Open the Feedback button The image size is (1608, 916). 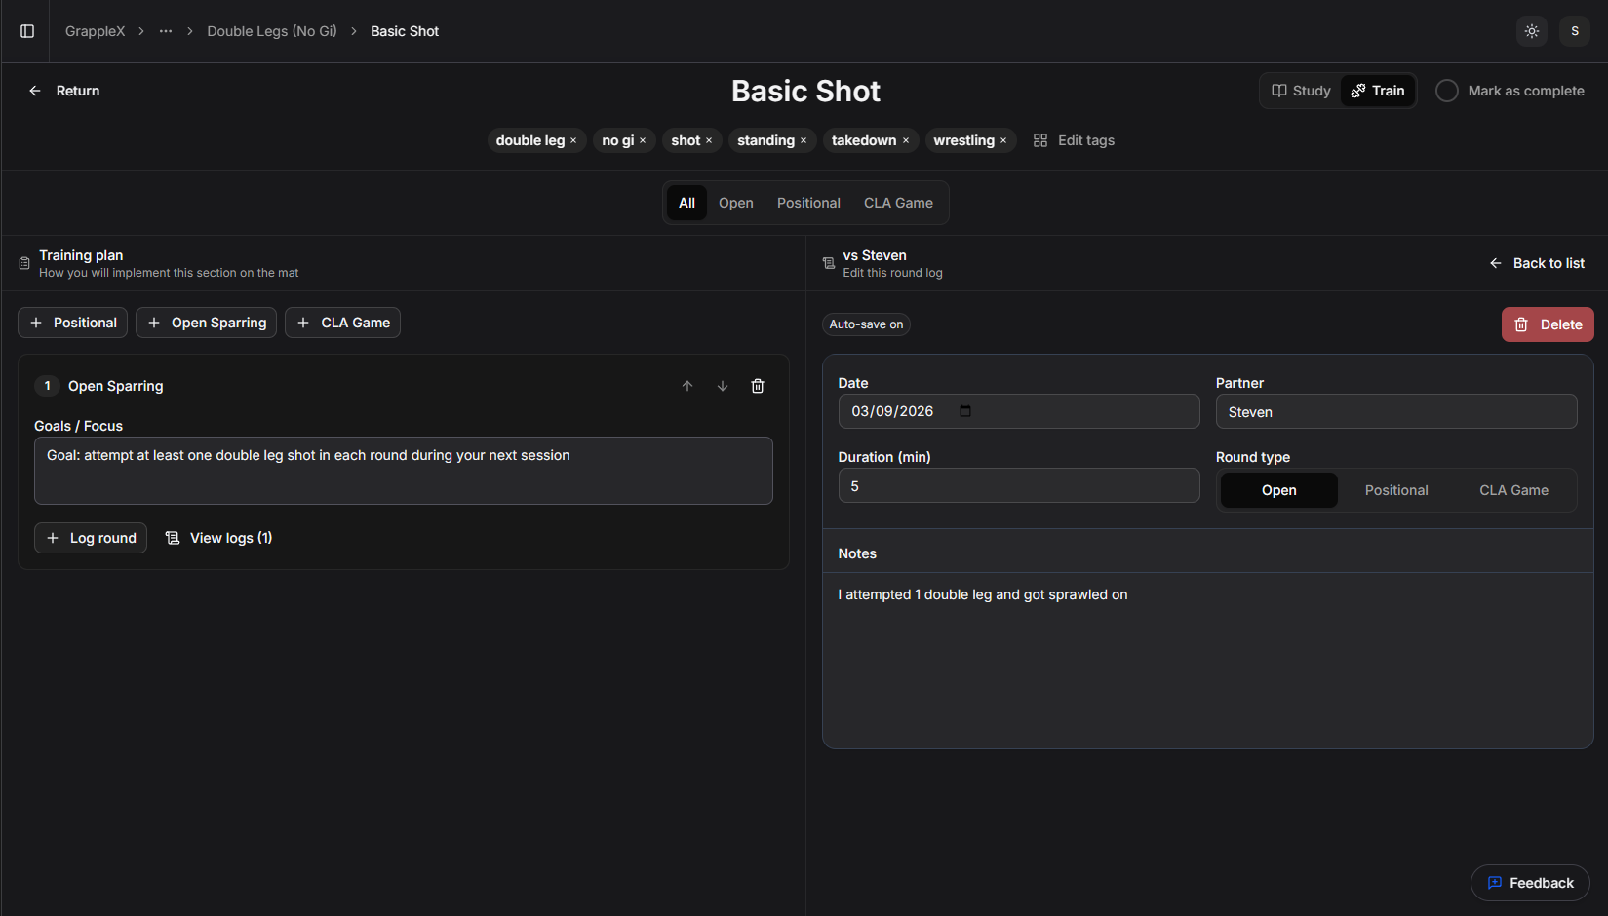[x=1530, y=883]
